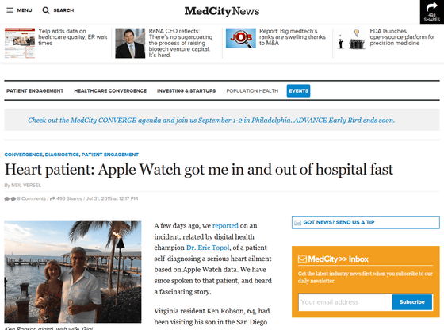444x330 pixels.
Task: Click the blue Events button
Action: tap(298, 91)
